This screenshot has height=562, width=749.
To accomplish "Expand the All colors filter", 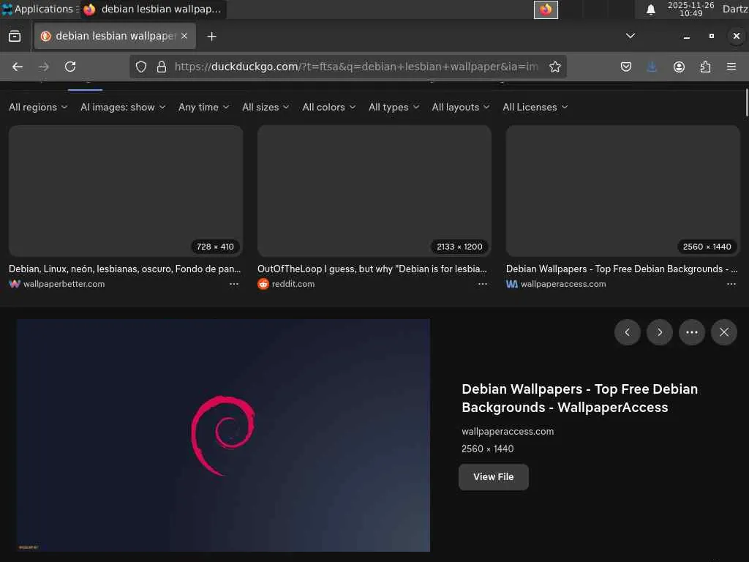I will 328,107.
